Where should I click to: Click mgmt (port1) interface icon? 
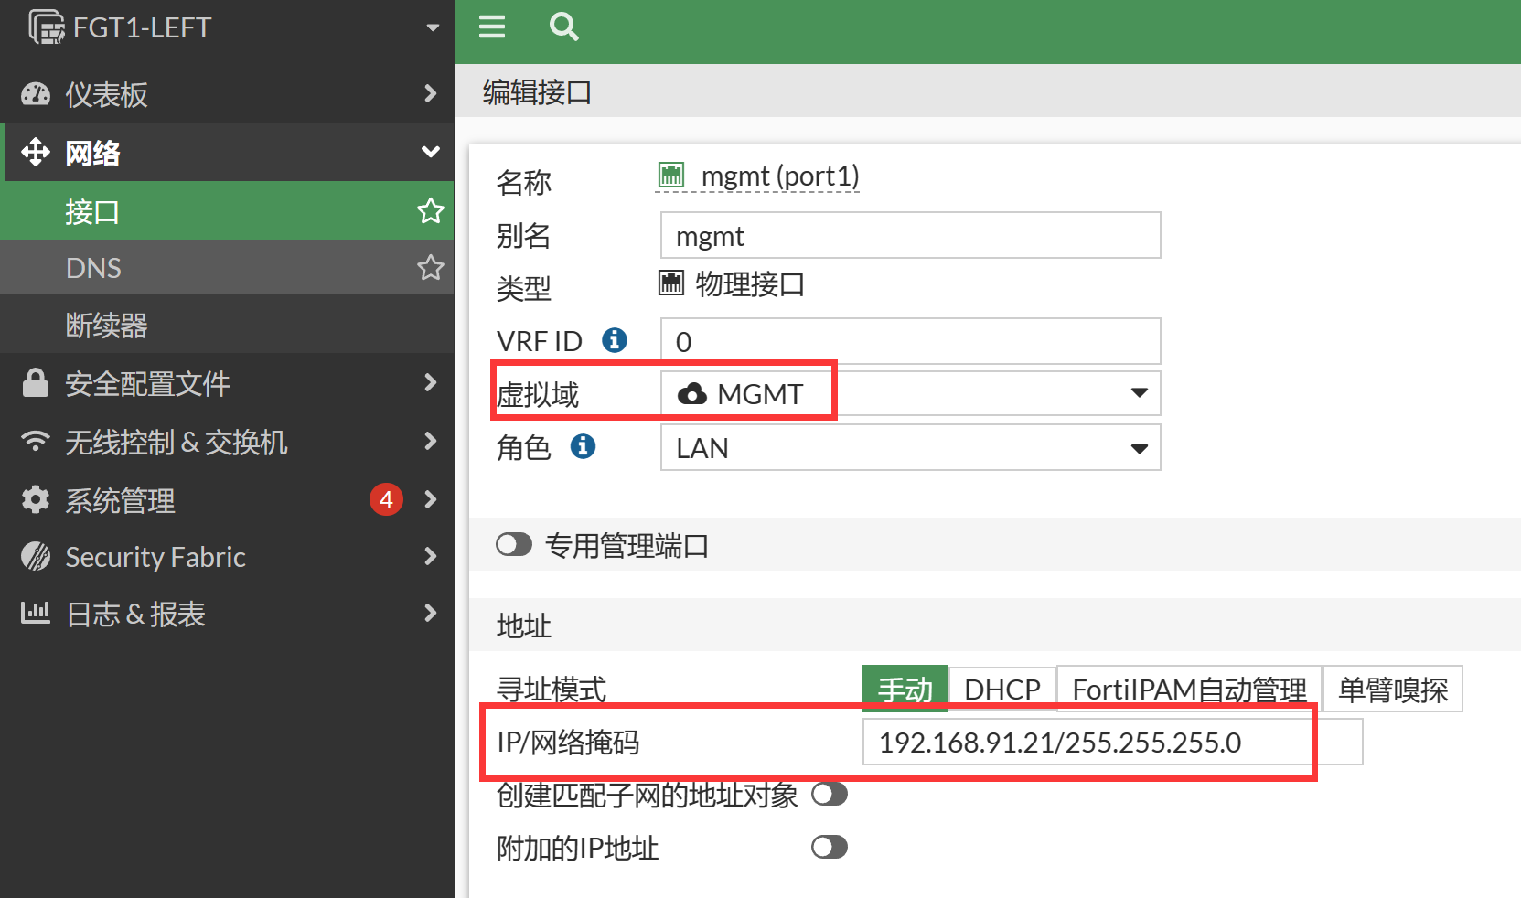[671, 175]
